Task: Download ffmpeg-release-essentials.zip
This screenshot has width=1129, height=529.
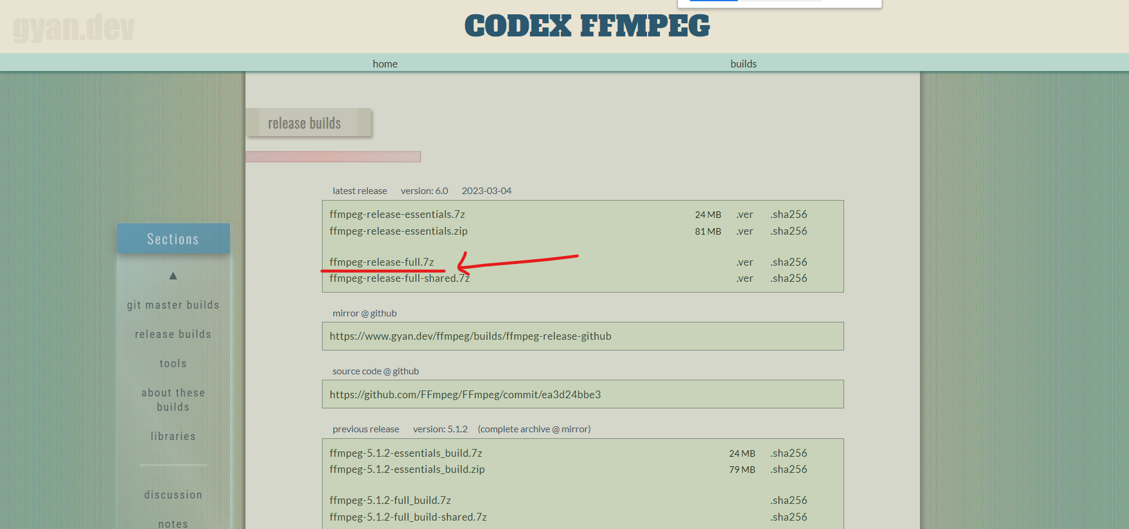Action: [398, 231]
